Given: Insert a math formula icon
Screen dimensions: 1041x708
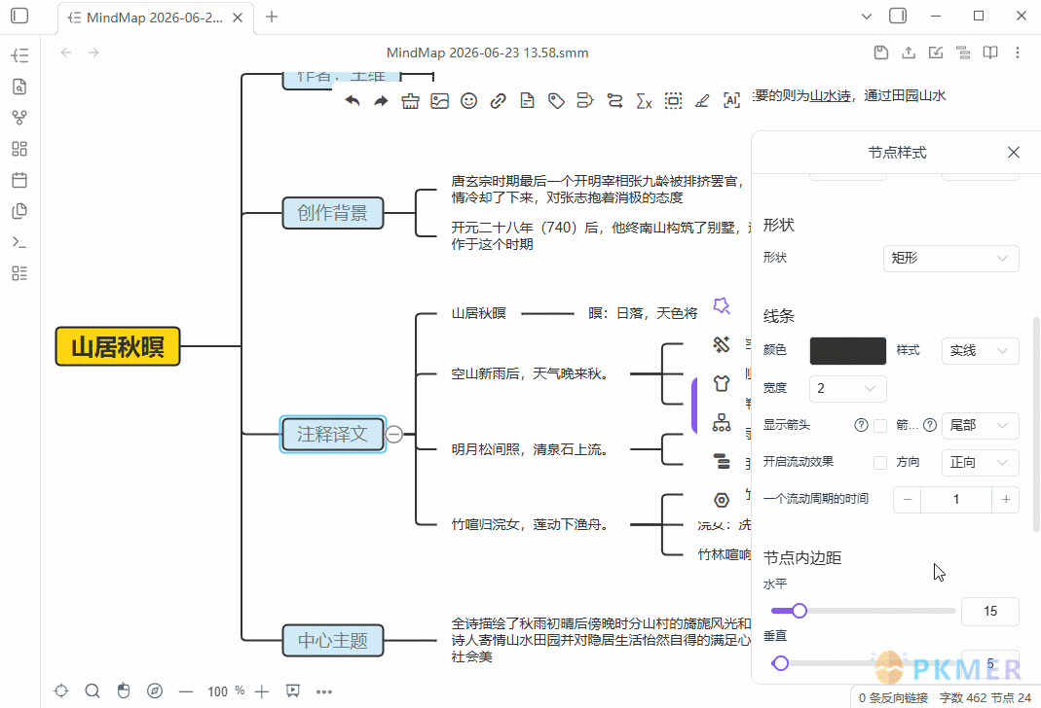Looking at the screenshot, I should tap(644, 101).
